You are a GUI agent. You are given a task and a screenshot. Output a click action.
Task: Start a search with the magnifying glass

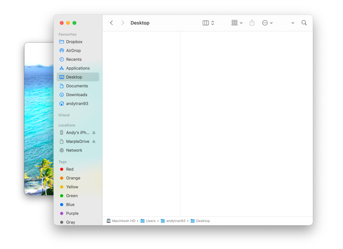click(304, 23)
